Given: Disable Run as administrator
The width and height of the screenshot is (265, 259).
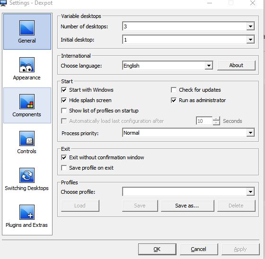Looking at the screenshot, I should [x=174, y=100].
